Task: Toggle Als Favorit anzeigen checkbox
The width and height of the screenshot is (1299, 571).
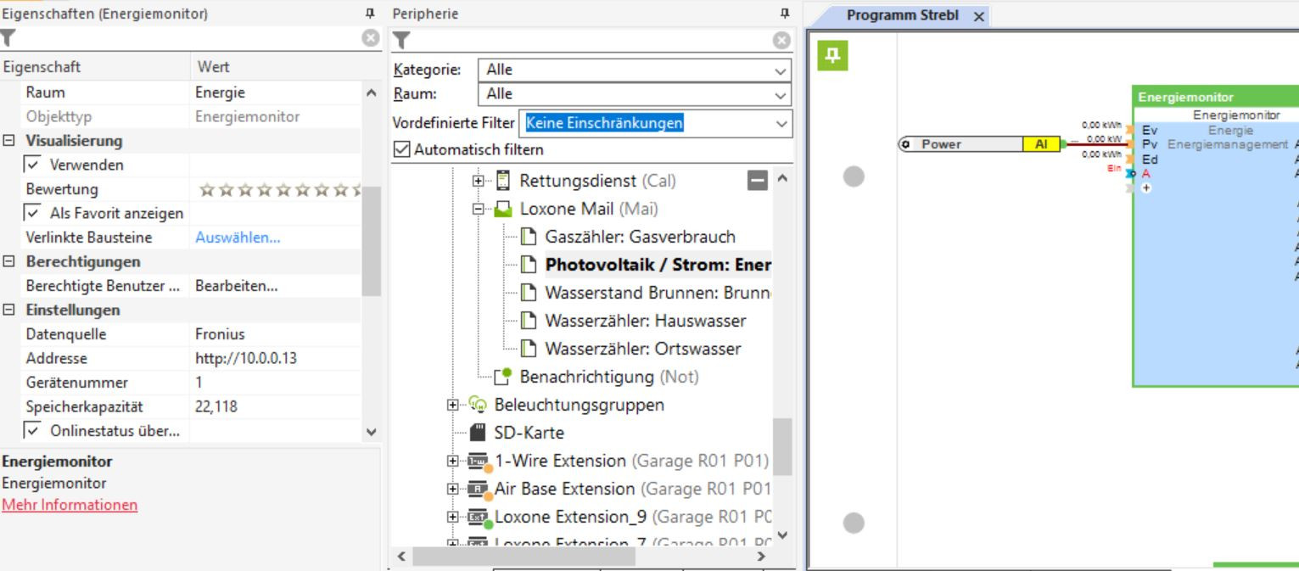Action: (33, 213)
